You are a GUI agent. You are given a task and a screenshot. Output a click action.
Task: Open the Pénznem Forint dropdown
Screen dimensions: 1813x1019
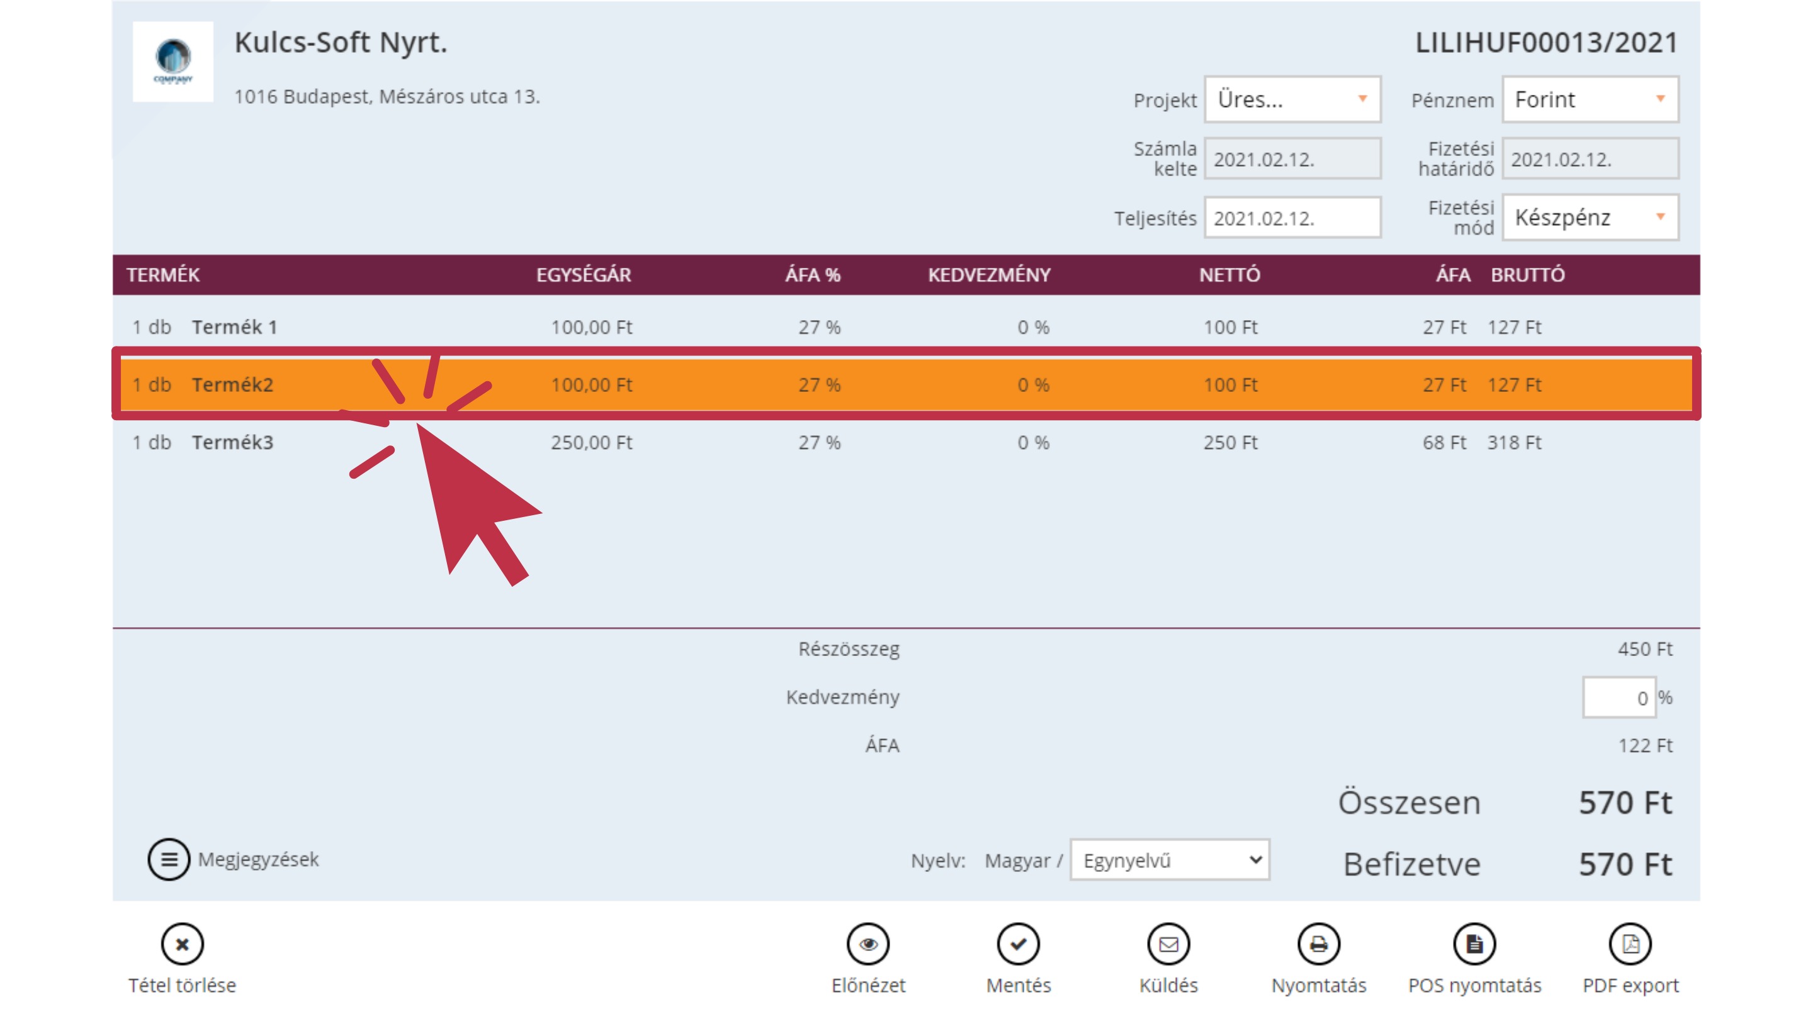click(1590, 99)
